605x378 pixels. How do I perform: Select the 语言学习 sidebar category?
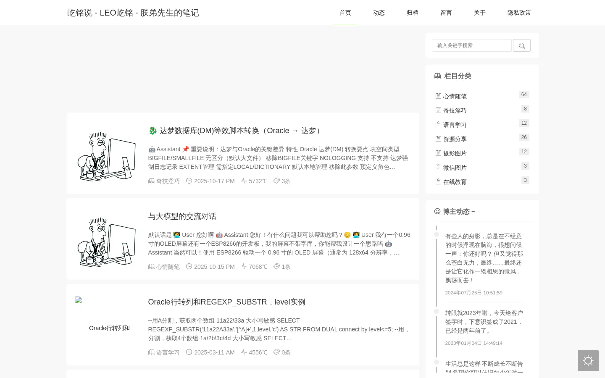(x=455, y=125)
